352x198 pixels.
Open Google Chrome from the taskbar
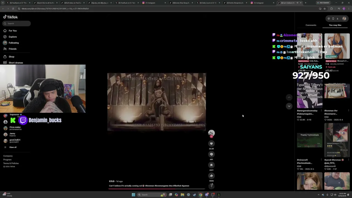[x=200, y=195]
